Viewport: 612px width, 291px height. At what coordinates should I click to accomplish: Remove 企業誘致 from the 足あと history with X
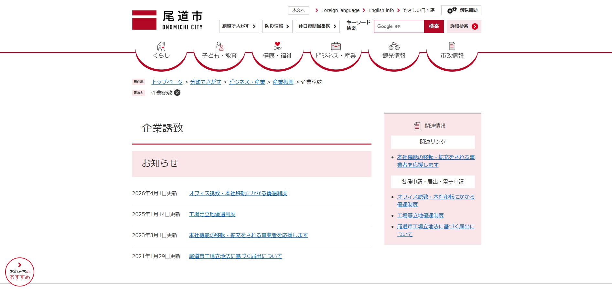coord(177,93)
